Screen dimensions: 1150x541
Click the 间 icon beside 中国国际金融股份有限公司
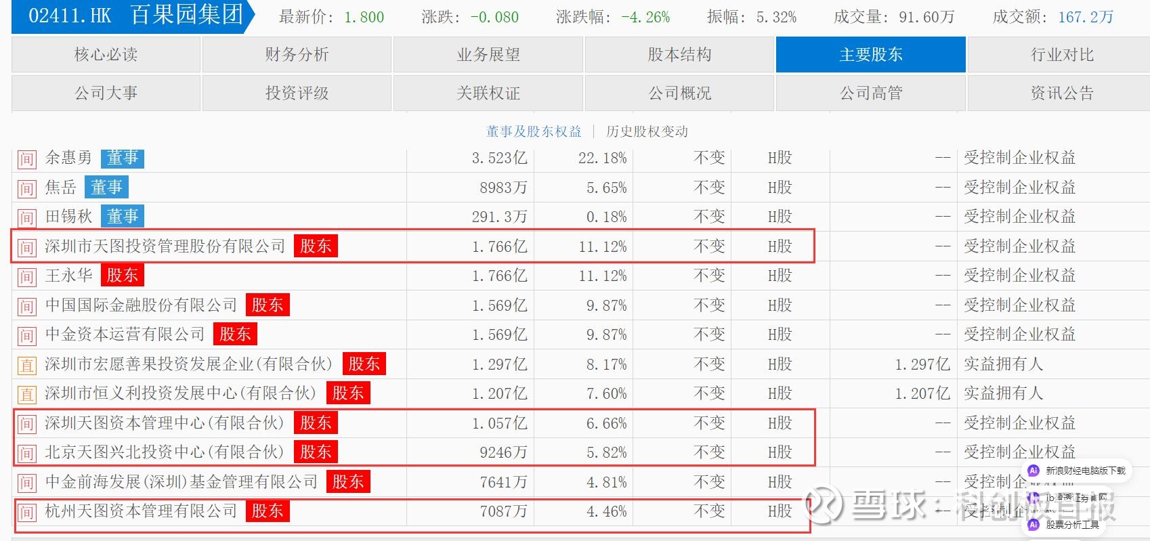(x=26, y=306)
